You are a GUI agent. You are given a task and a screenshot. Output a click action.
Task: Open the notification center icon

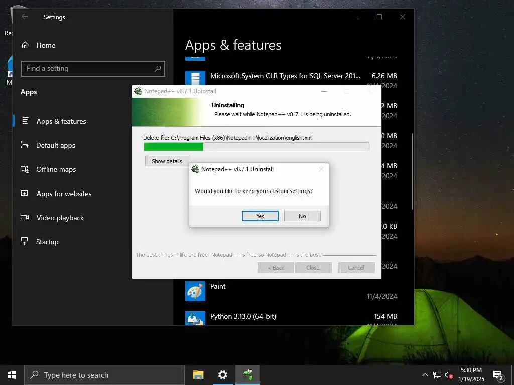(498, 376)
